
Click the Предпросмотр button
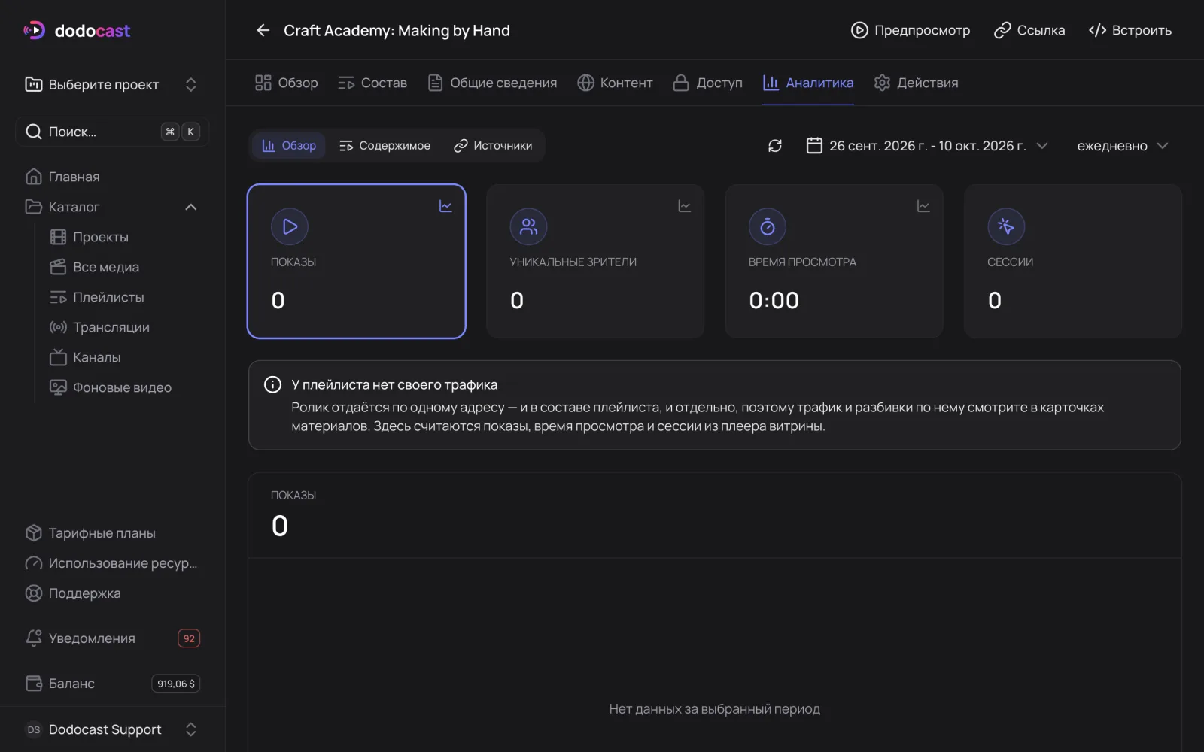[911, 30]
